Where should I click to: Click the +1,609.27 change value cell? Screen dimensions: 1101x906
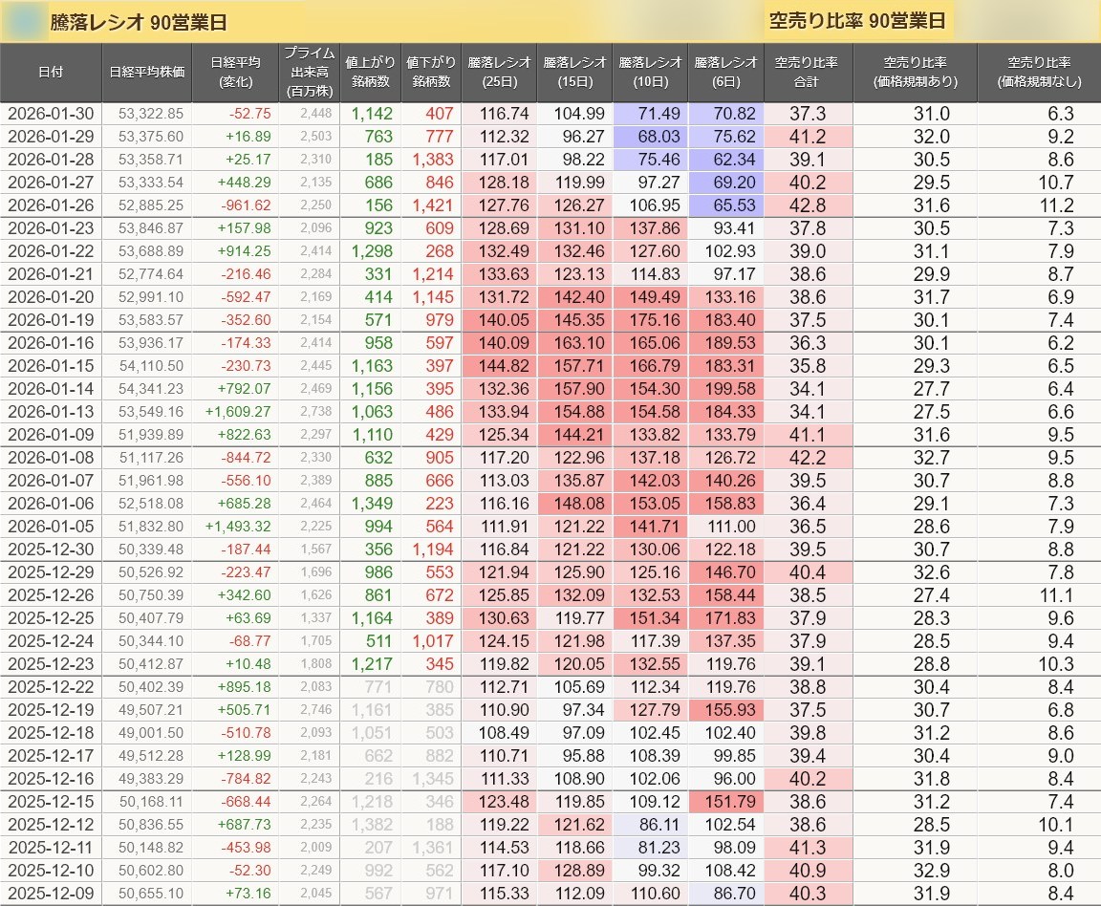[x=236, y=412]
